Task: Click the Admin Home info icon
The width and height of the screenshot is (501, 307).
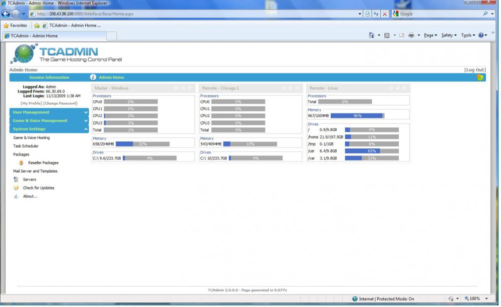Action: point(93,77)
